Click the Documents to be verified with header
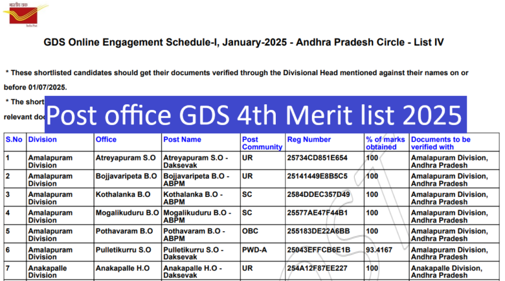Viewport: 505px width, 281px height. click(x=441, y=143)
